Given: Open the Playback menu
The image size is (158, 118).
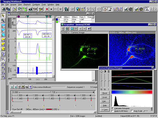Looking at the screenshot, I should pos(27,5).
